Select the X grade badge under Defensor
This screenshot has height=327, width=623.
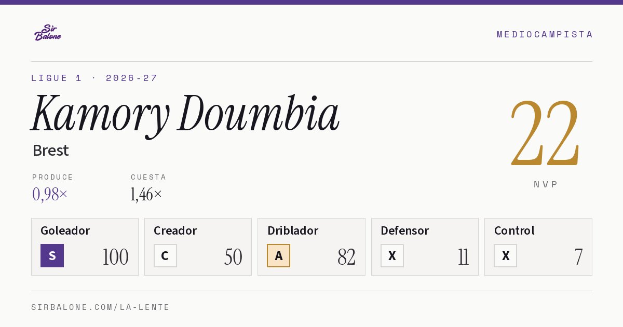pyautogui.click(x=392, y=255)
